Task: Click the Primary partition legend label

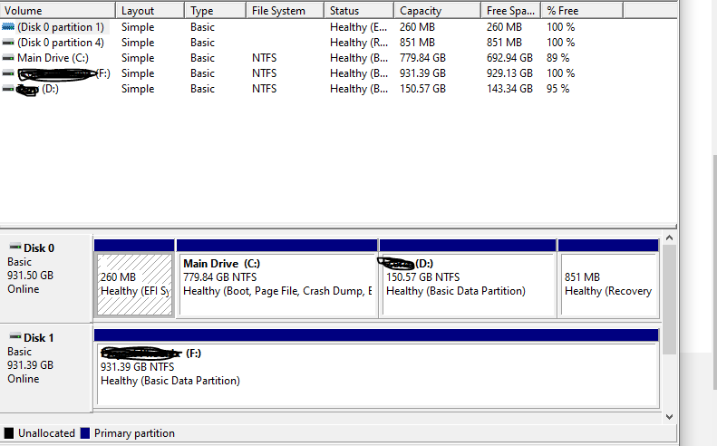Action: click(x=134, y=433)
